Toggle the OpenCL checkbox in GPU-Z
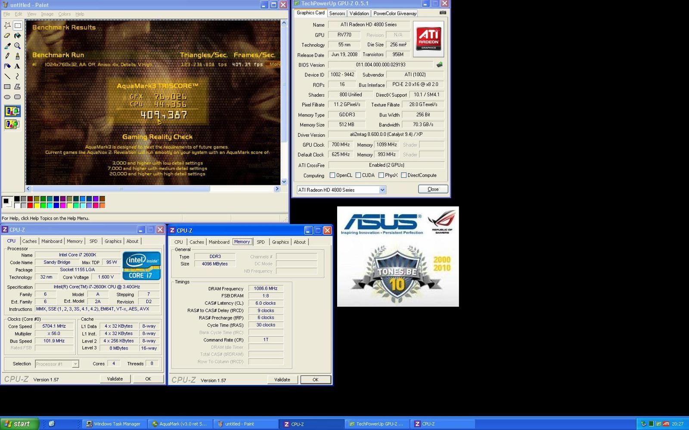689x430 pixels. [332, 175]
